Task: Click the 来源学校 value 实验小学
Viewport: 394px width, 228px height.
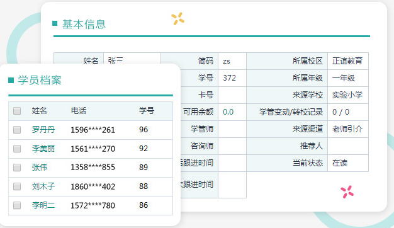Action: [347, 94]
